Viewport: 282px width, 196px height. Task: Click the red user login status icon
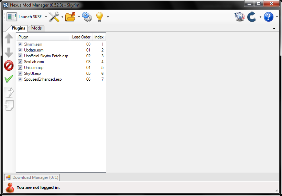[10, 187]
